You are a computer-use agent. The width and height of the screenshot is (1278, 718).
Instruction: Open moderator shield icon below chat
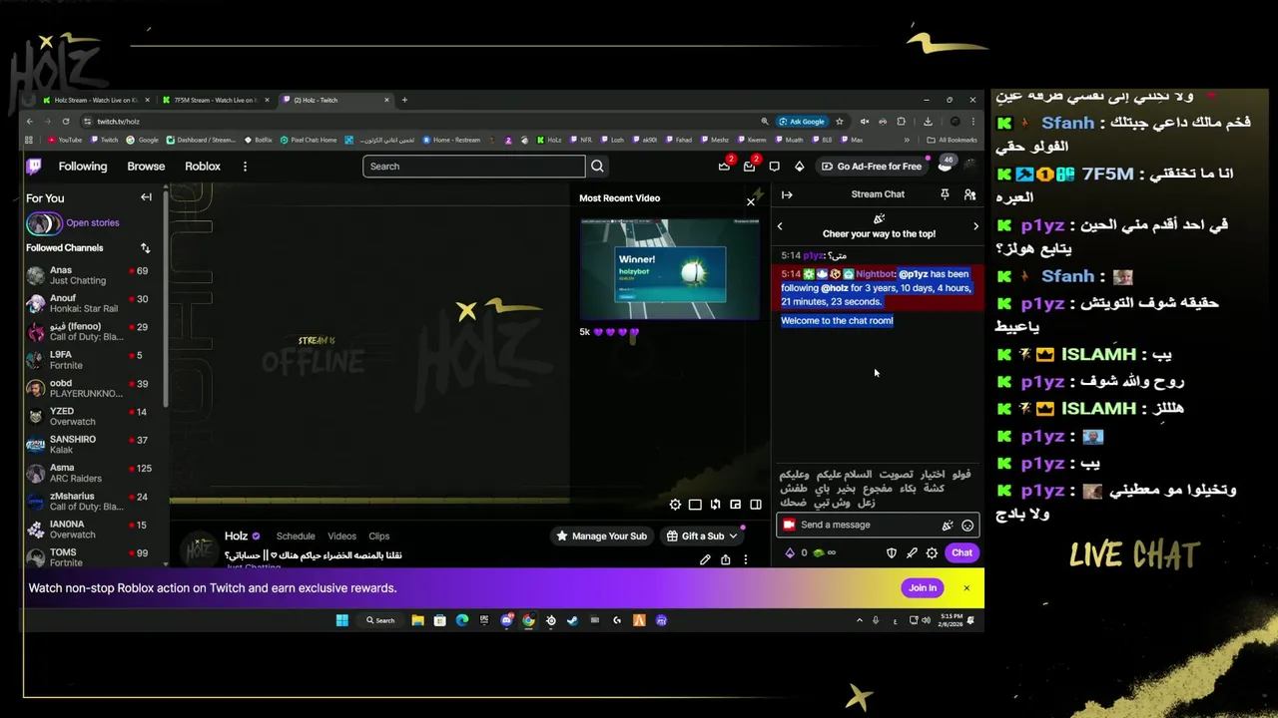[892, 552]
